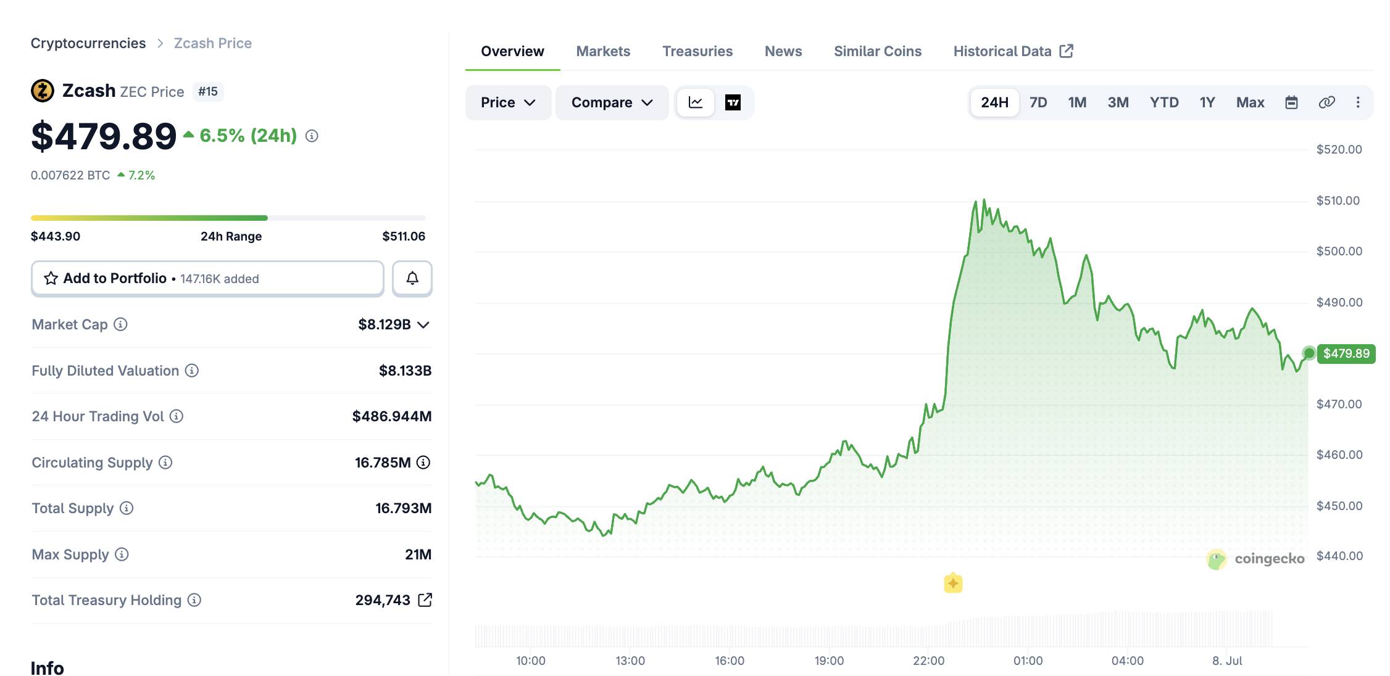The width and height of the screenshot is (1390, 676).
Task: Open the Price dropdown
Action: point(508,102)
